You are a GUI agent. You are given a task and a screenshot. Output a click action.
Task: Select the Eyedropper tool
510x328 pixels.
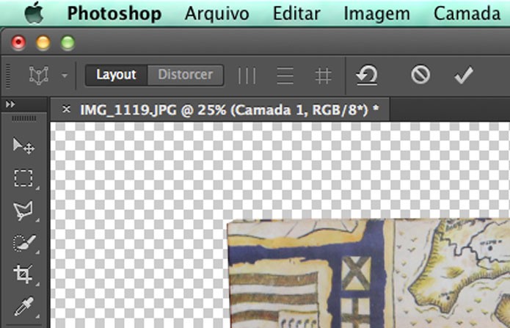point(23,307)
